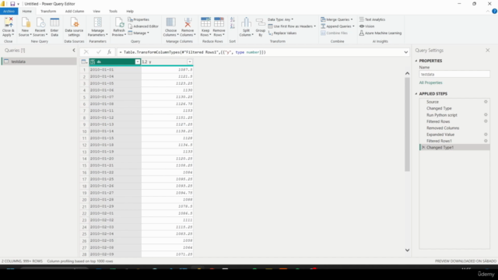Click Vision AI insight
498x280 pixels.
tap(366, 26)
